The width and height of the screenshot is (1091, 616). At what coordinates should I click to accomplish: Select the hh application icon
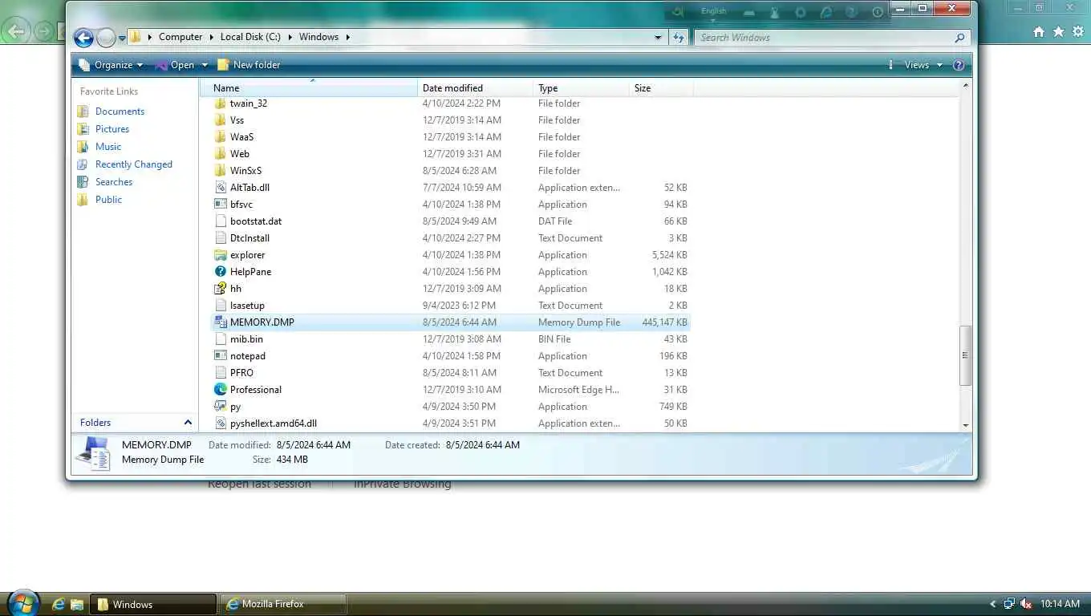click(221, 289)
